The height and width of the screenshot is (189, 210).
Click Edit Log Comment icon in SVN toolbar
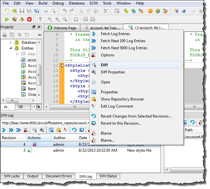(66, 130)
